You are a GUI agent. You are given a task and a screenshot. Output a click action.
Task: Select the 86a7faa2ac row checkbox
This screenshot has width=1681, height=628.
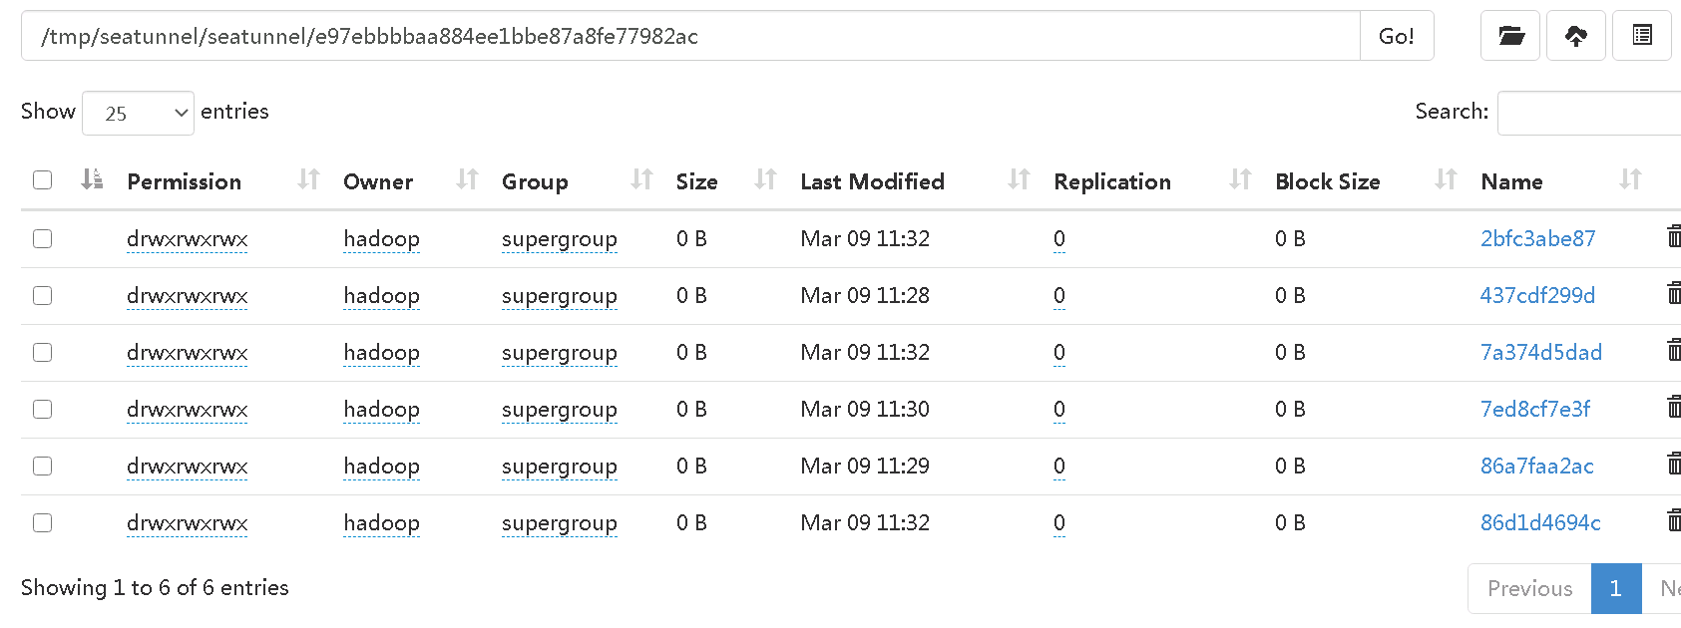pos(42,467)
